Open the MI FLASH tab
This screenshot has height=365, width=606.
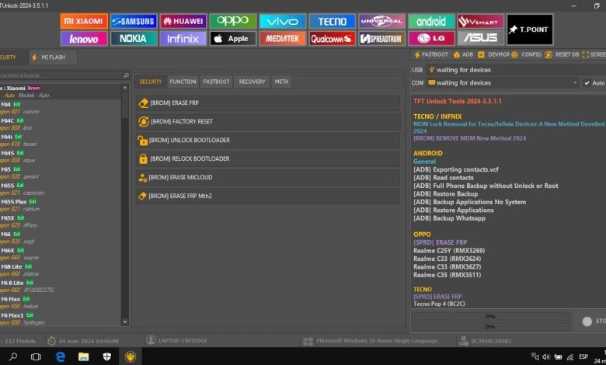click(x=53, y=57)
